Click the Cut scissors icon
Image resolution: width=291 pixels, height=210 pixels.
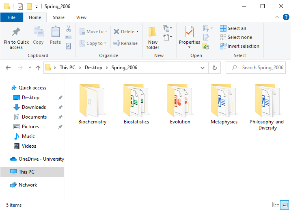[69, 29]
